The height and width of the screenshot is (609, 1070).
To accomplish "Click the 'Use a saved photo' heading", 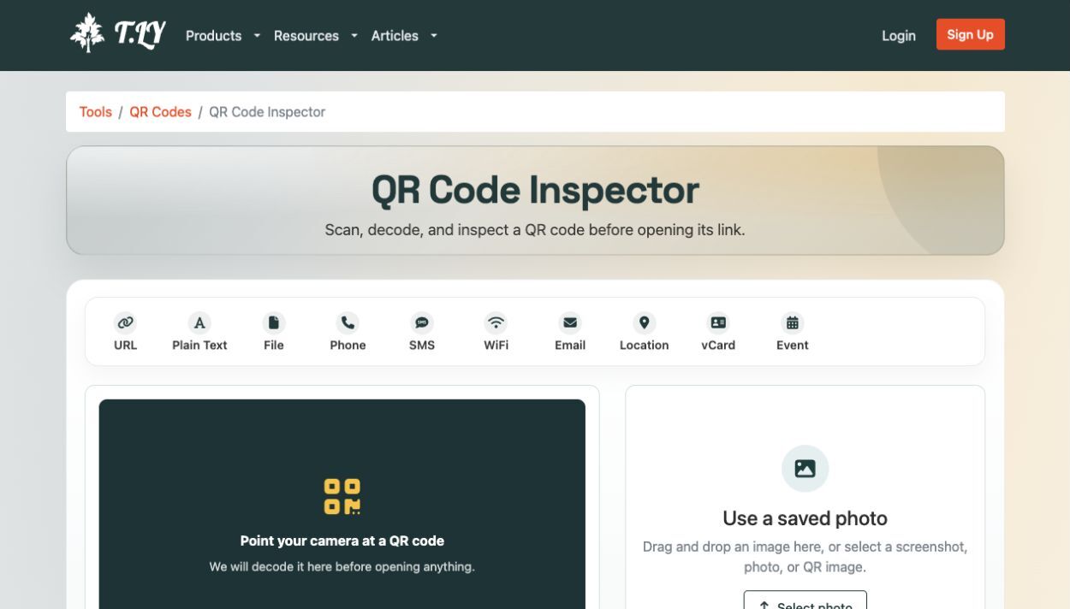I will (805, 518).
